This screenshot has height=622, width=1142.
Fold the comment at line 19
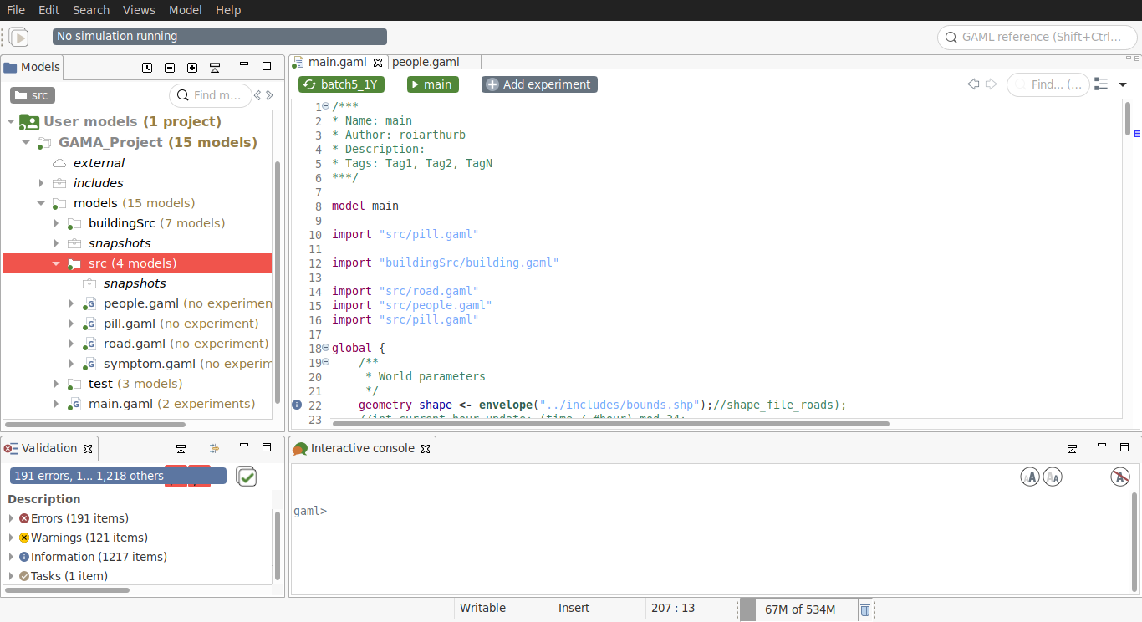click(325, 362)
